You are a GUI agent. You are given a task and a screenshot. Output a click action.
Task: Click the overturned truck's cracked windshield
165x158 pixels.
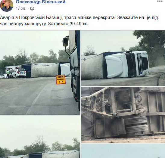131,65
